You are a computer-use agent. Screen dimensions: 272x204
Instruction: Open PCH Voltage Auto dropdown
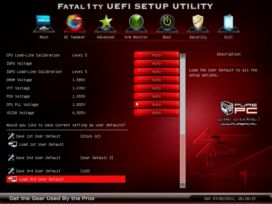coord(156,96)
